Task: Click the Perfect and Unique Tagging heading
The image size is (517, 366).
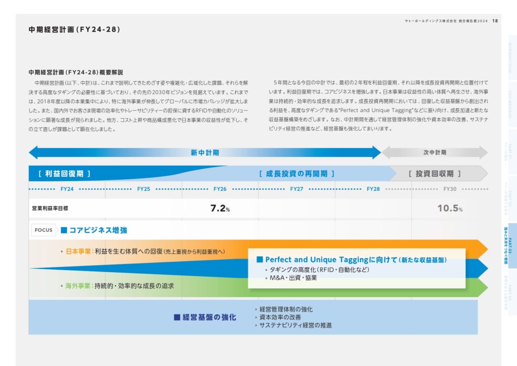Action: pyautogui.click(x=351, y=260)
